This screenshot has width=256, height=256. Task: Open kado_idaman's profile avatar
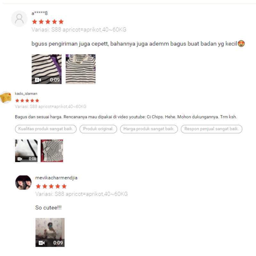tap(5, 97)
